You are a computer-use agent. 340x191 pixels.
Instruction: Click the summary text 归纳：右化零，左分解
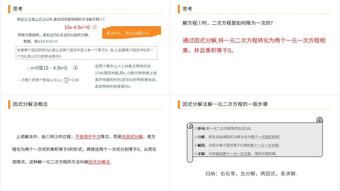[x=251, y=173]
